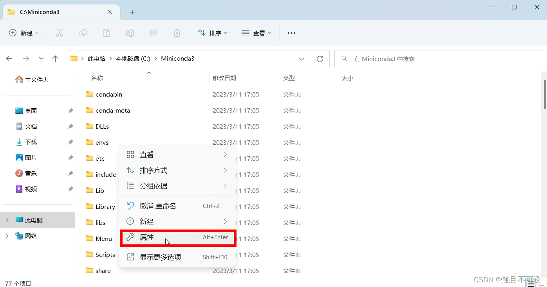The width and height of the screenshot is (547, 287).
Task: Click 此电脑 in the breadcrumb path
Action: [x=97, y=59]
